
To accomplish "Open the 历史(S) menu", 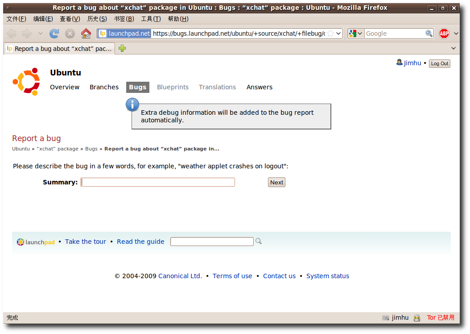I will pyautogui.click(x=97, y=19).
